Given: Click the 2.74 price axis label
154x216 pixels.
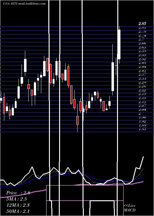Looking at the screenshot, I should coord(142,35).
